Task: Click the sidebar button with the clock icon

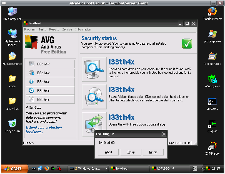Action: click(x=50, y=91)
